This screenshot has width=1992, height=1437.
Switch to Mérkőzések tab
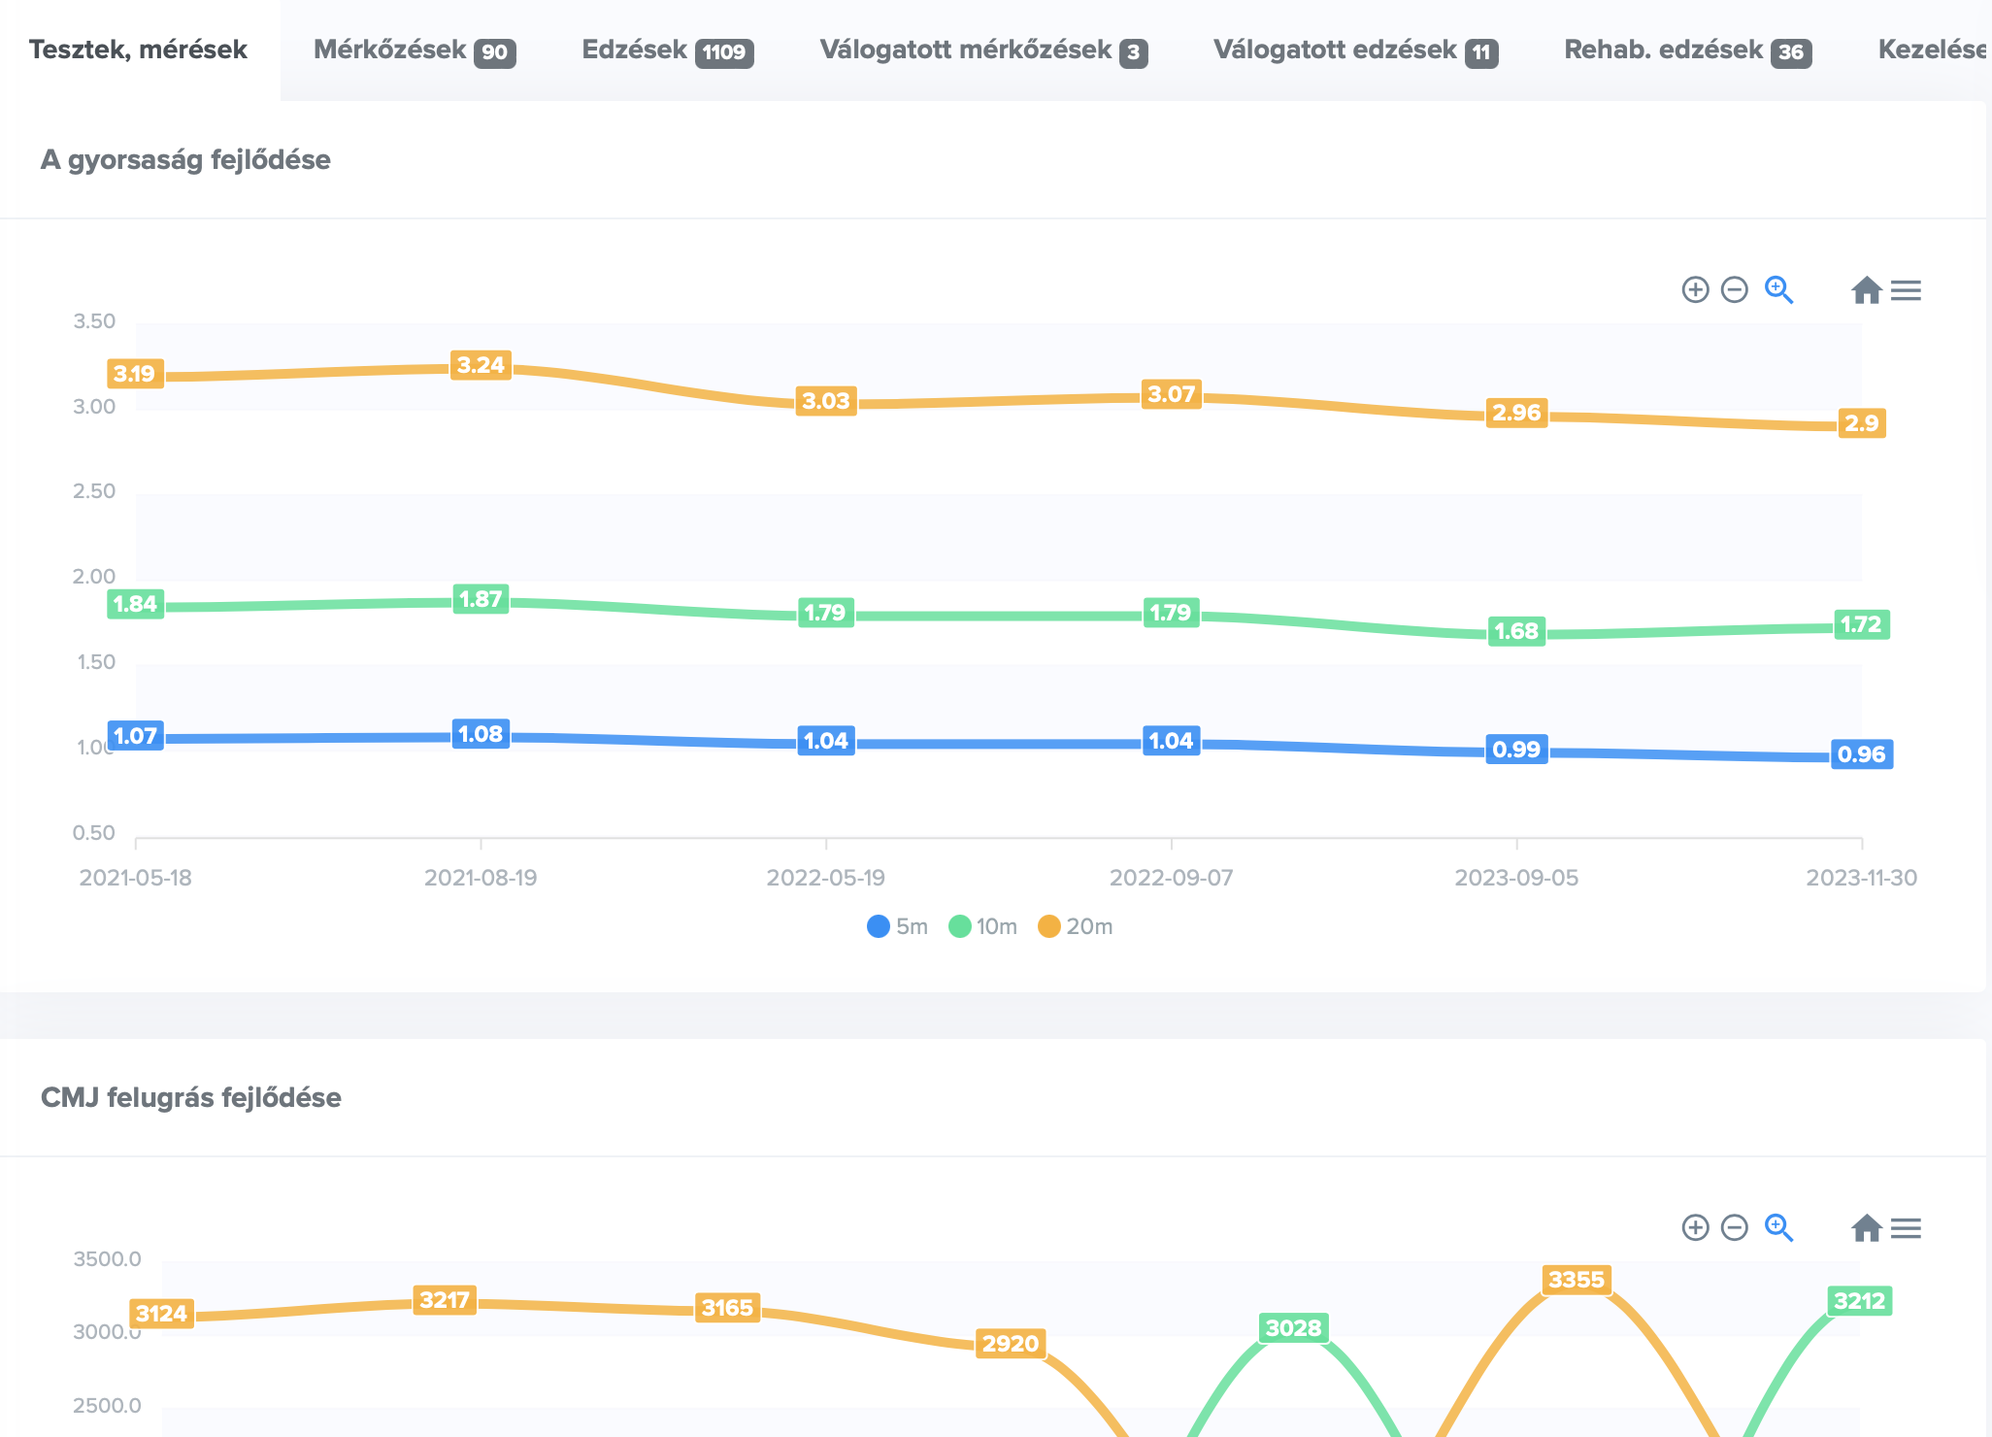(x=414, y=50)
